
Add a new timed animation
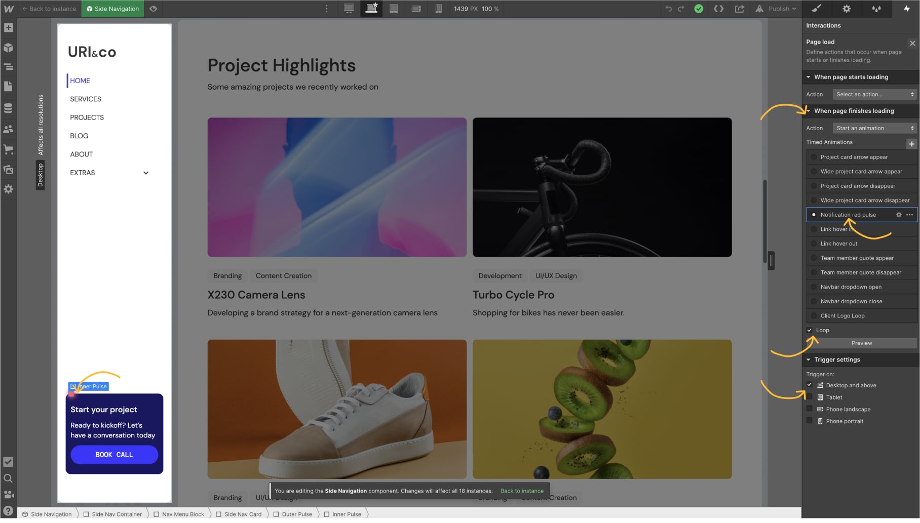(x=911, y=144)
